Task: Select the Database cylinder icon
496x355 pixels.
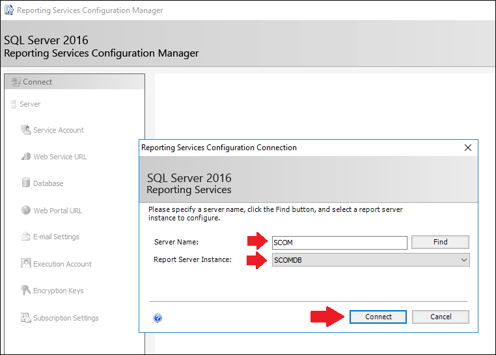Action: pos(25,183)
